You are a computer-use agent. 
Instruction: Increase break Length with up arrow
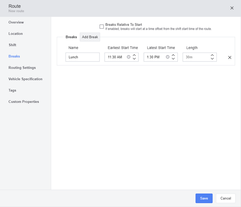click(212, 55)
